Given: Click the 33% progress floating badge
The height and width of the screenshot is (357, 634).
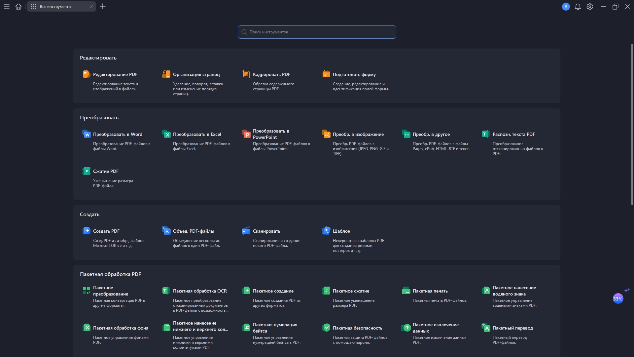Looking at the screenshot, I should tap(617, 299).
